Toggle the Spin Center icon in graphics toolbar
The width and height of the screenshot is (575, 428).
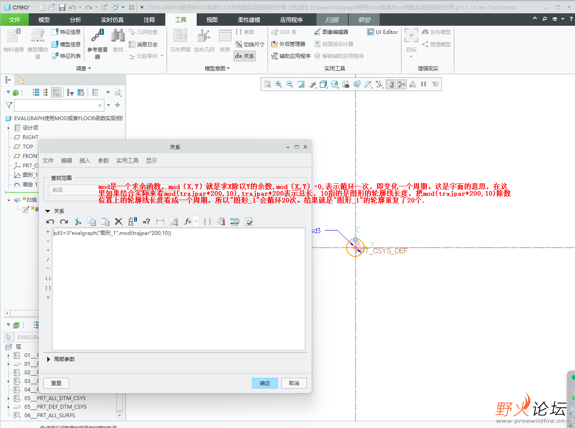point(402,84)
